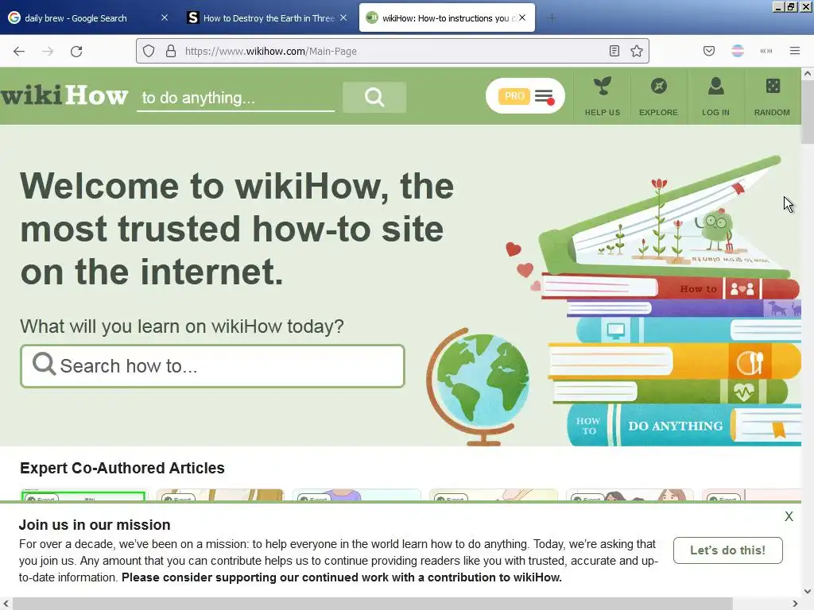Open the PRO hamburger menu

point(525,96)
